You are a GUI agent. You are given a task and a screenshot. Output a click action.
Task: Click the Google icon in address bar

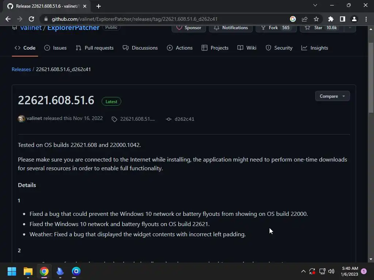coord(293,19)
